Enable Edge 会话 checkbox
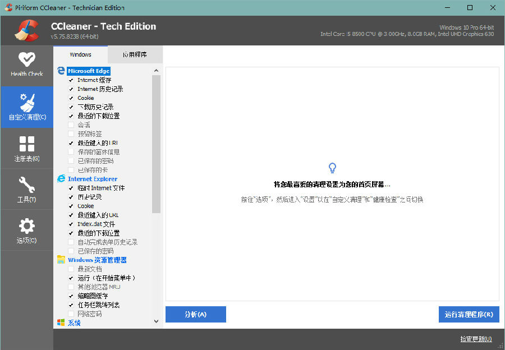The image size is (505, 350). click(71, 125)
